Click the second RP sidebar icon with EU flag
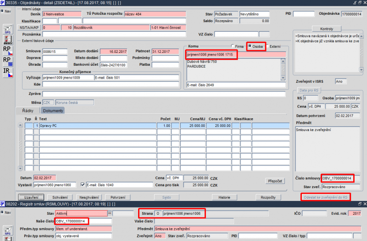 (x=8, y=62)
